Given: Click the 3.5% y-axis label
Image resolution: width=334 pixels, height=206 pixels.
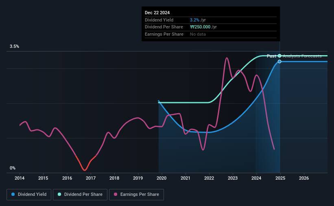Looking at the screenshot, I should pos(14,46).
